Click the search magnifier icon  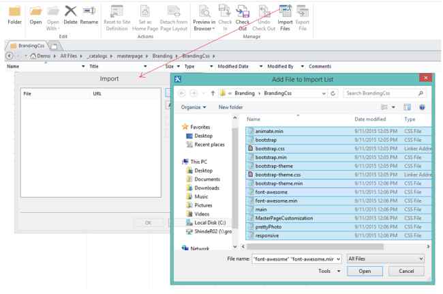point(421,93)
